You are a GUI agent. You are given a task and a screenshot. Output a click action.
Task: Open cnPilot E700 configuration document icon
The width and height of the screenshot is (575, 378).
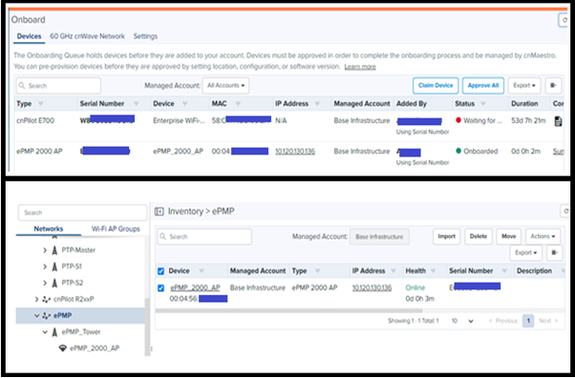click(558, 121)
